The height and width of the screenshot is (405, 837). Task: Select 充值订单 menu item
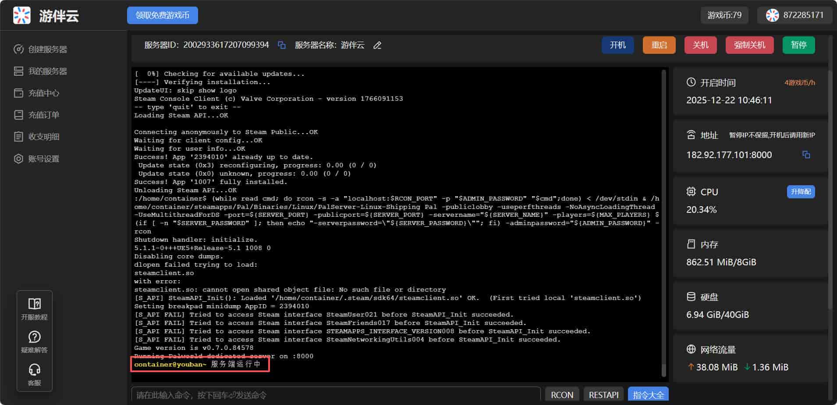[43, 115]
